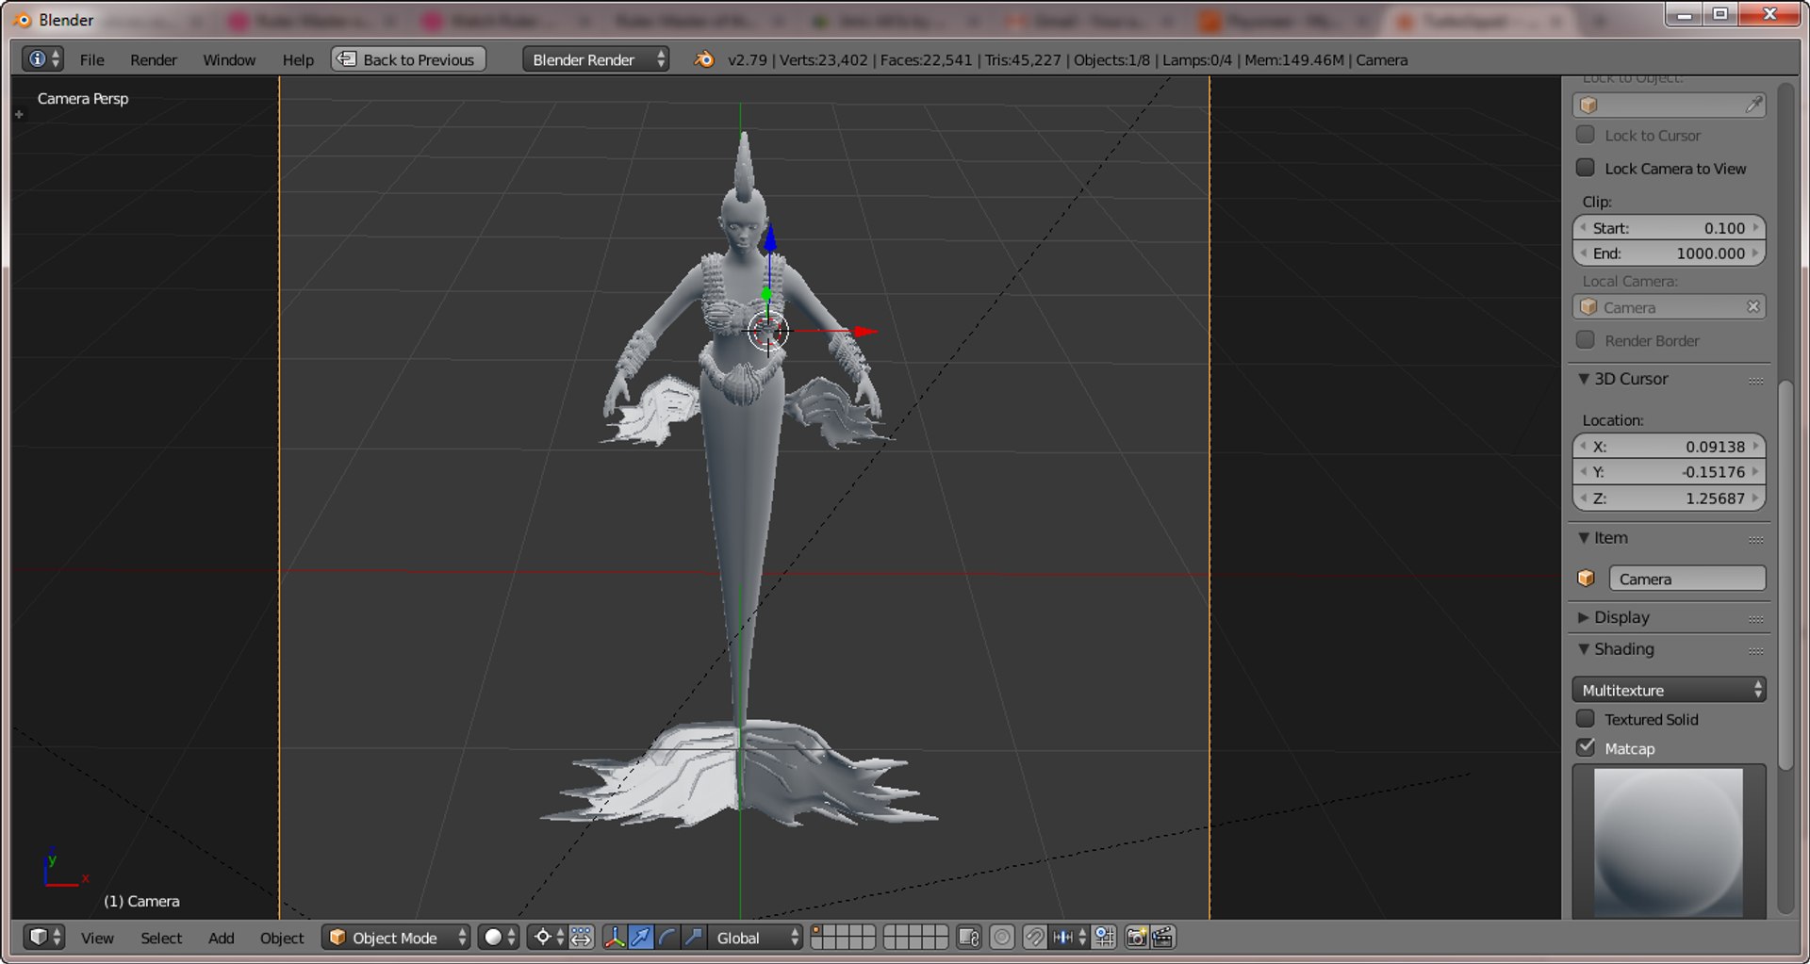Screen dimensions: 1810x964
Task: Open the Object Mode dropdown
Action: pyautogui.click(x=396, y=938)
